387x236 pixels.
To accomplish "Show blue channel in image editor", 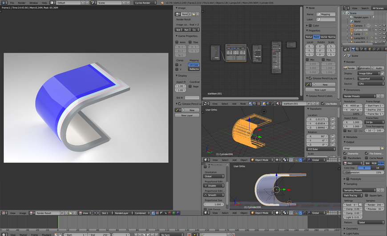I will [x=178, y=213].
